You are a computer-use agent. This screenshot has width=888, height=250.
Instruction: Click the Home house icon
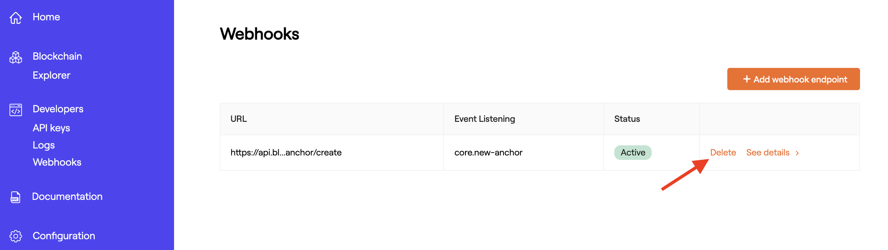[15, 16]
